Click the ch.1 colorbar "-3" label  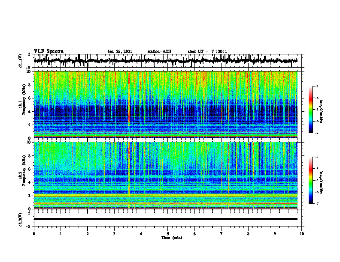(317, 86)
